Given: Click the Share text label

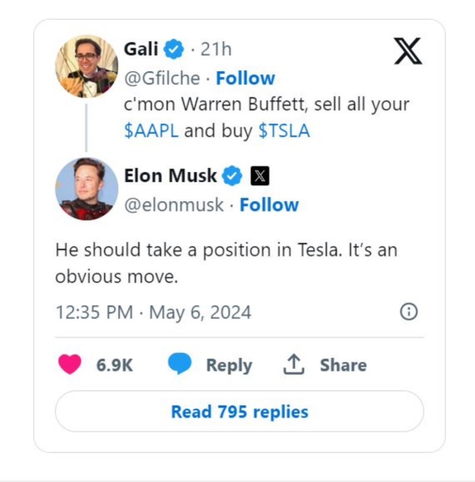Looking at the screenshot, I should 343,365.
